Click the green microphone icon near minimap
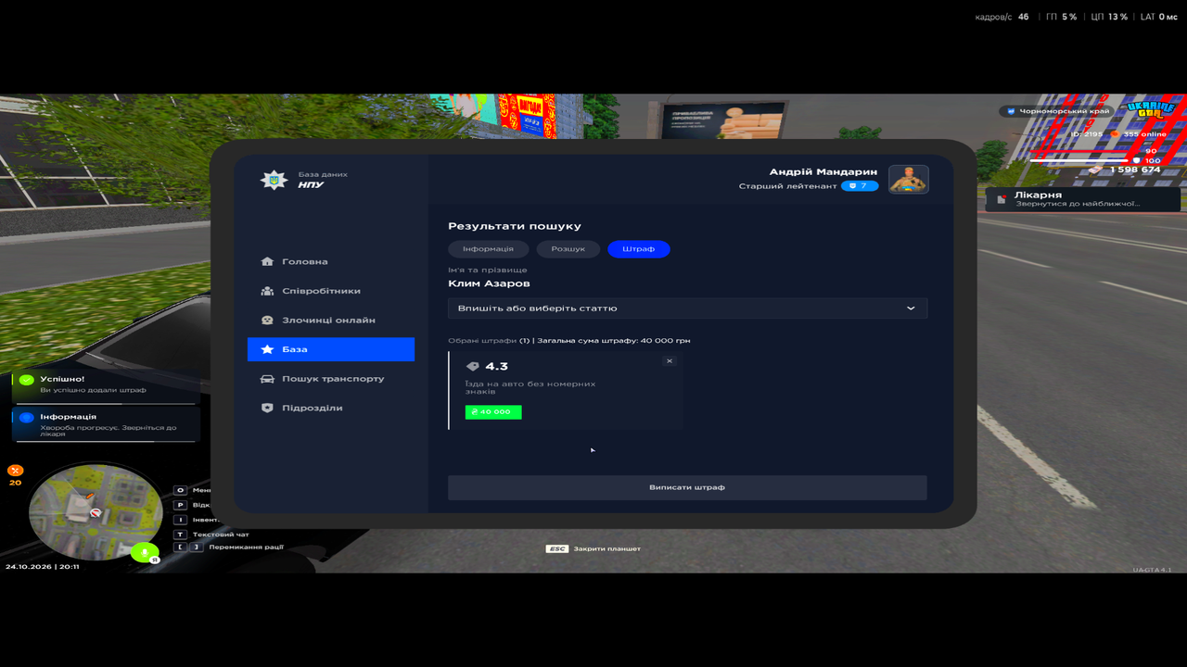 coord(144,554)
